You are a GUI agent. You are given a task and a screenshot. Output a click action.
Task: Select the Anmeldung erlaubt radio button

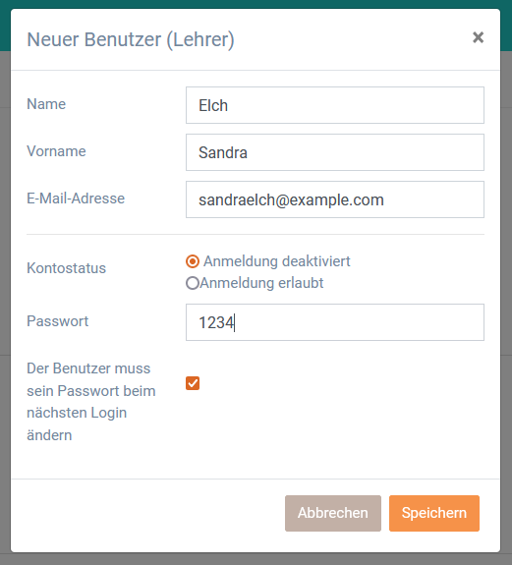[193, 283]
